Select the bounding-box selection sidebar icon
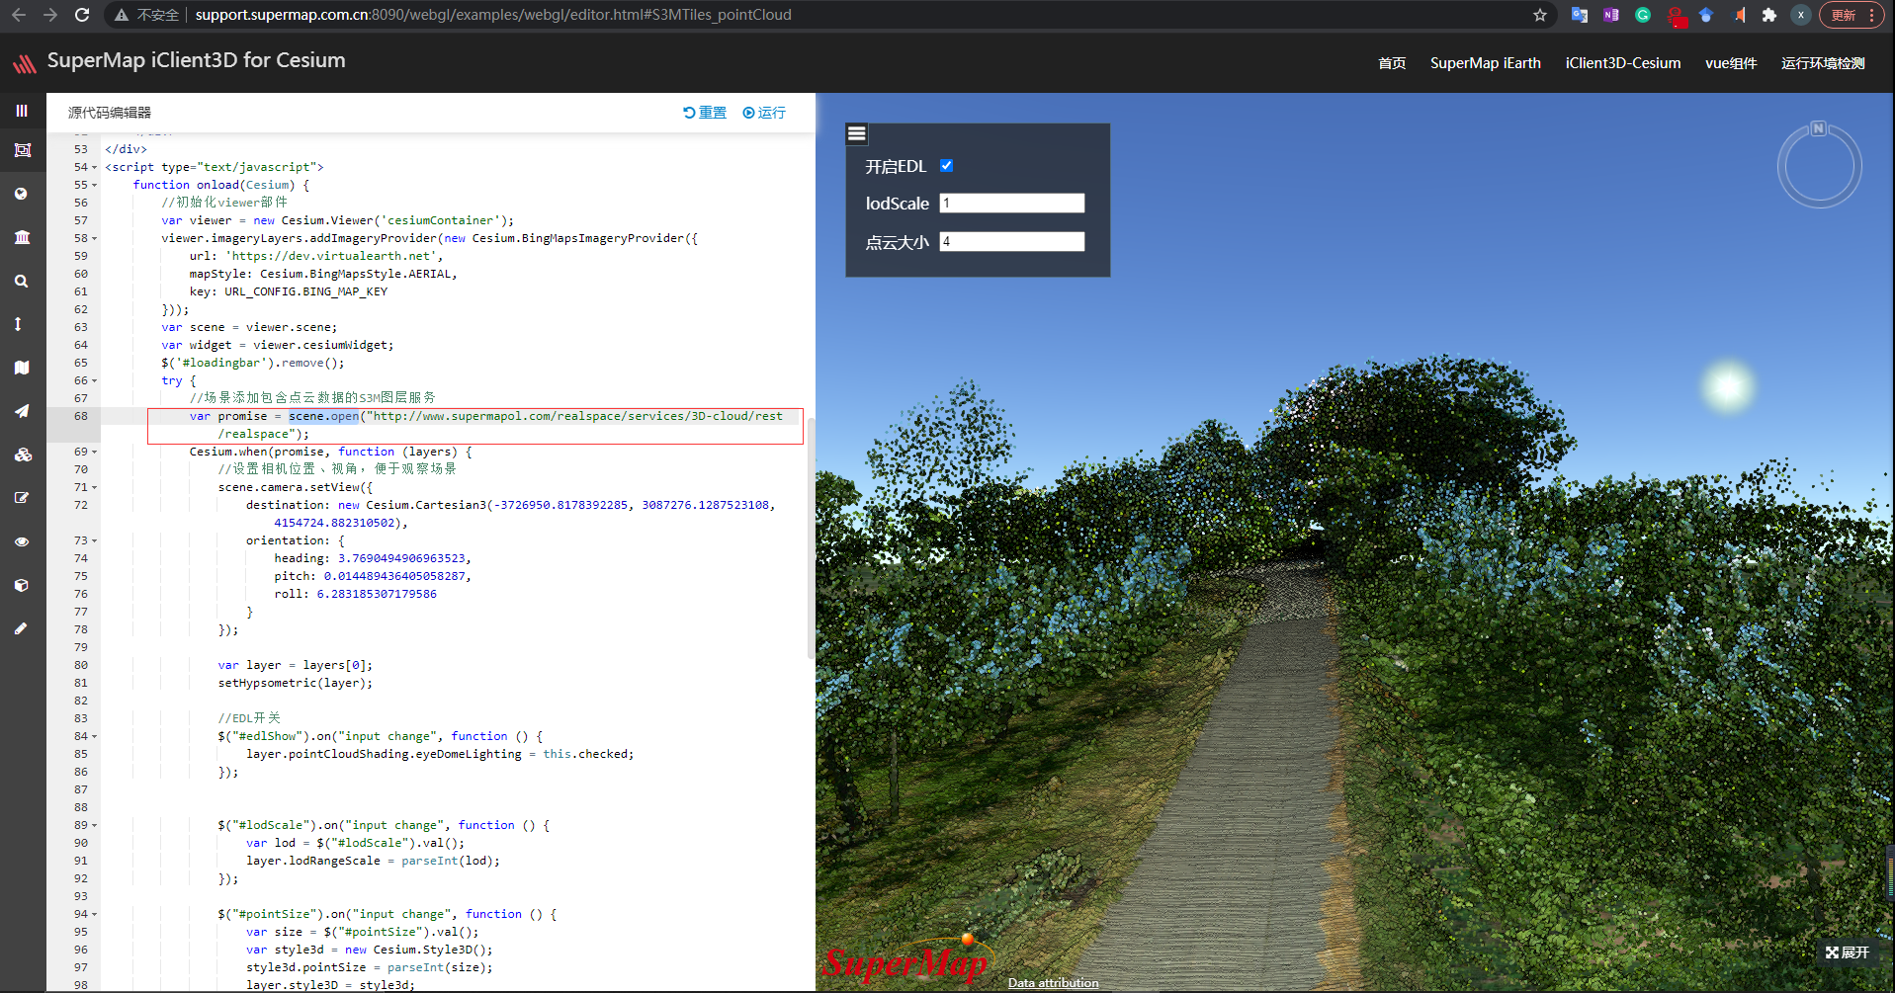 (22, 150)
